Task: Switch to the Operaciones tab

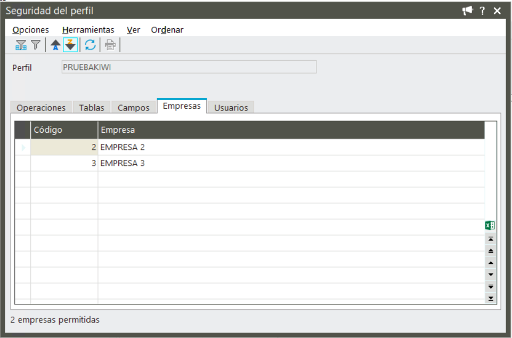Action: (41, 107)
